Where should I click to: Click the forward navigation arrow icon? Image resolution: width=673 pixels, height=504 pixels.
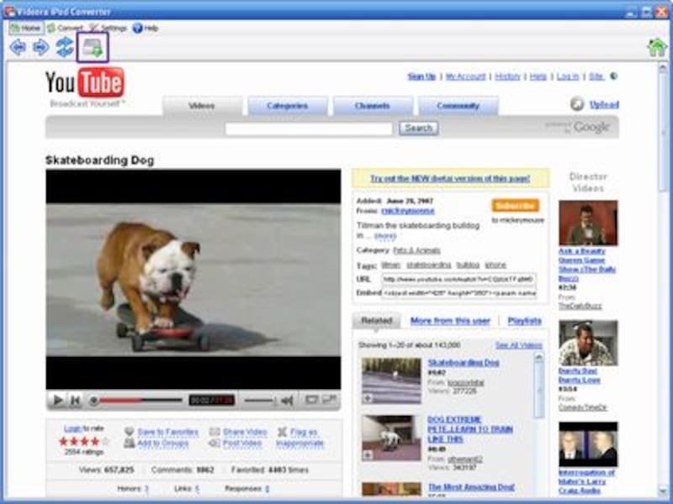click(40, 45)
